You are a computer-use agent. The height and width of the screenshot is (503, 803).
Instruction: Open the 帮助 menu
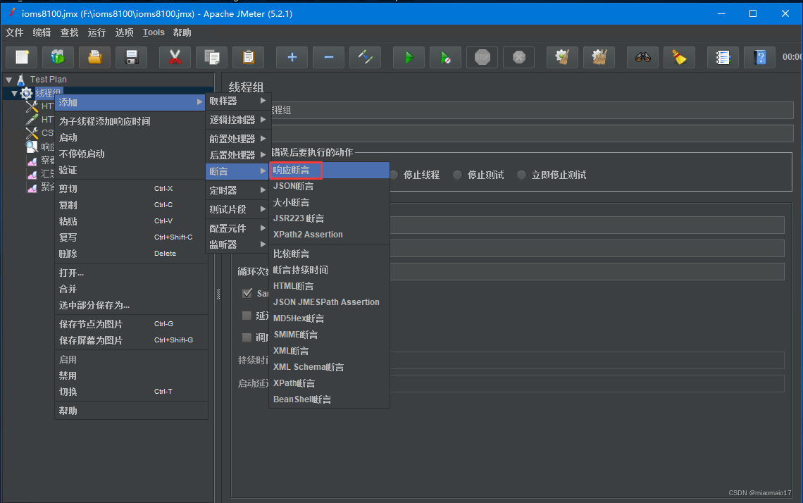coord(182,33)
